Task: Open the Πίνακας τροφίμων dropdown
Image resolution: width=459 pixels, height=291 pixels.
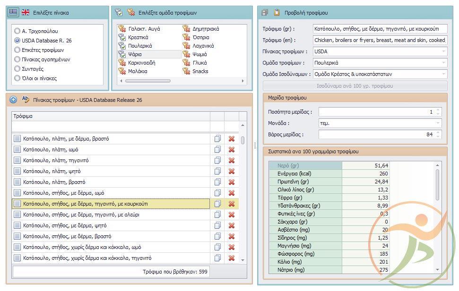Action: [x=444, y=51]
